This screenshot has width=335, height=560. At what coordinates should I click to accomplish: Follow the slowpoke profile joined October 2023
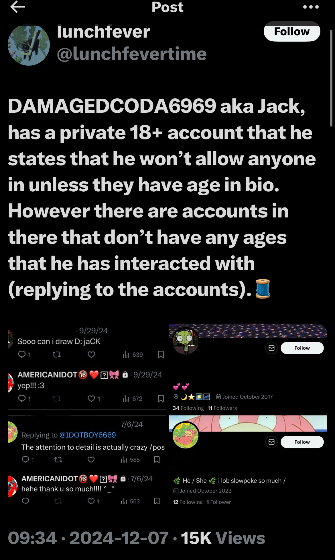302,442
